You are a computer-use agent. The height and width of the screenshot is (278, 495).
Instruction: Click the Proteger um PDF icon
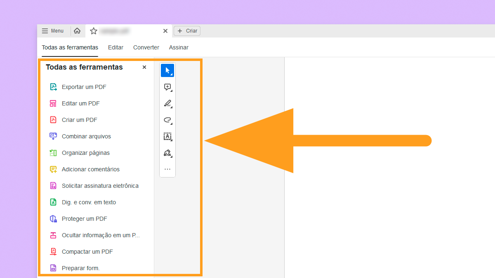tap(53, 219)
